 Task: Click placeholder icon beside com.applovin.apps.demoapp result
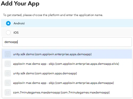click(x=8, y=73)
